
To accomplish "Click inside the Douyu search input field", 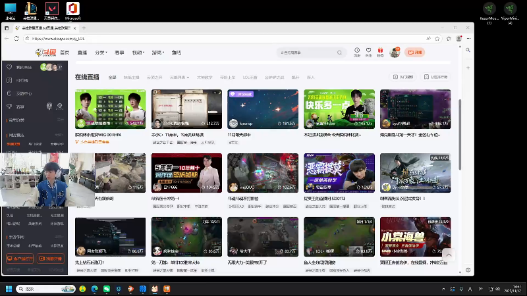I will coord(308,53).
